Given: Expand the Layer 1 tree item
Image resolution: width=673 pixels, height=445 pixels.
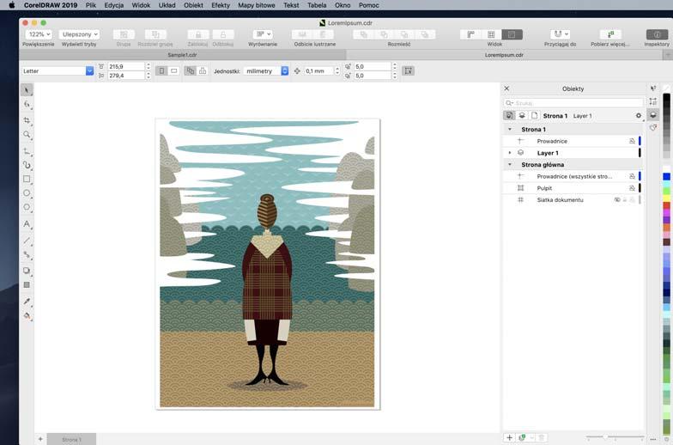Looking at the screenshot, I should pos(510,153).
